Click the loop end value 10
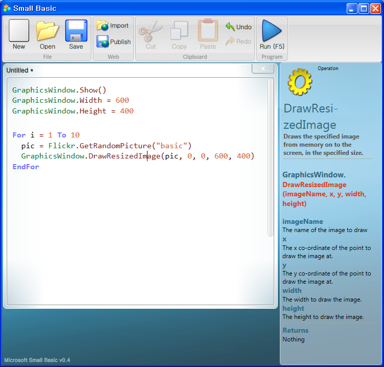Viewport: 384px width, 367px height. click(x=75, y=135)
